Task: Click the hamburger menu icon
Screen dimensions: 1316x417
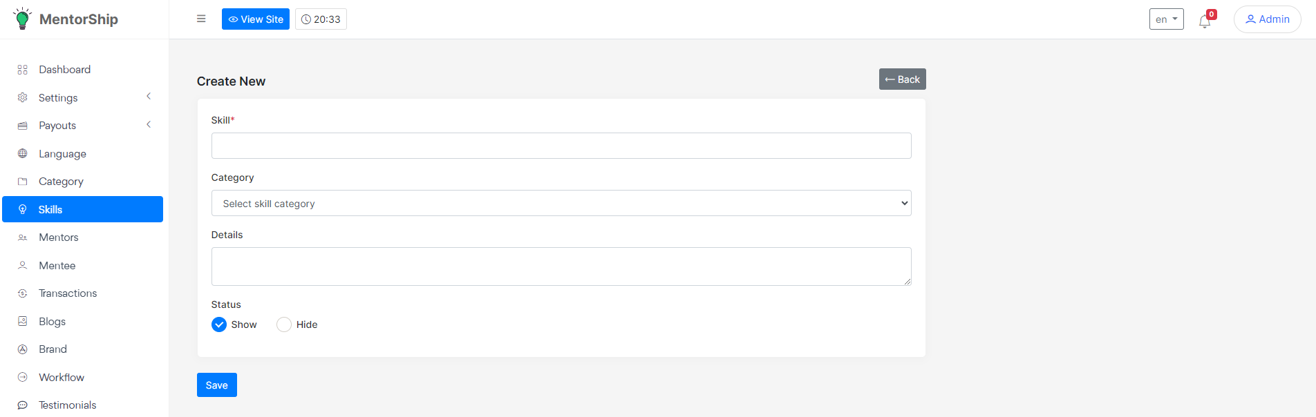Action: pos(201,19)
